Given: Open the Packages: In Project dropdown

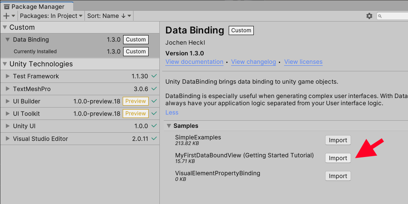Looking at the screenshot, I should pos(51,16).
